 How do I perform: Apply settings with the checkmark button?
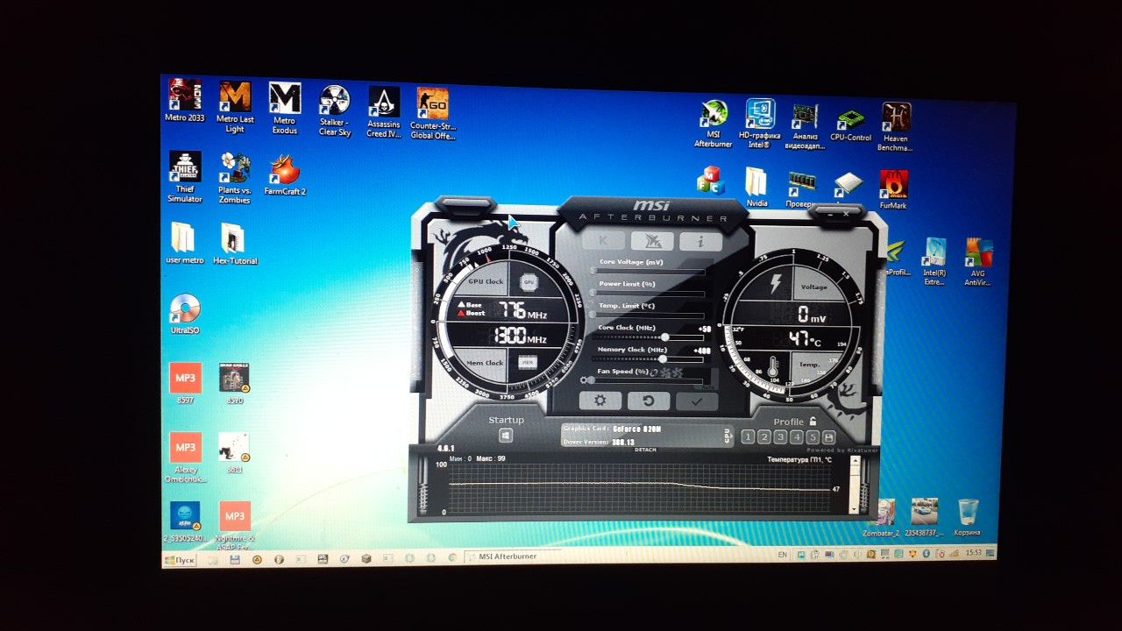697,401
